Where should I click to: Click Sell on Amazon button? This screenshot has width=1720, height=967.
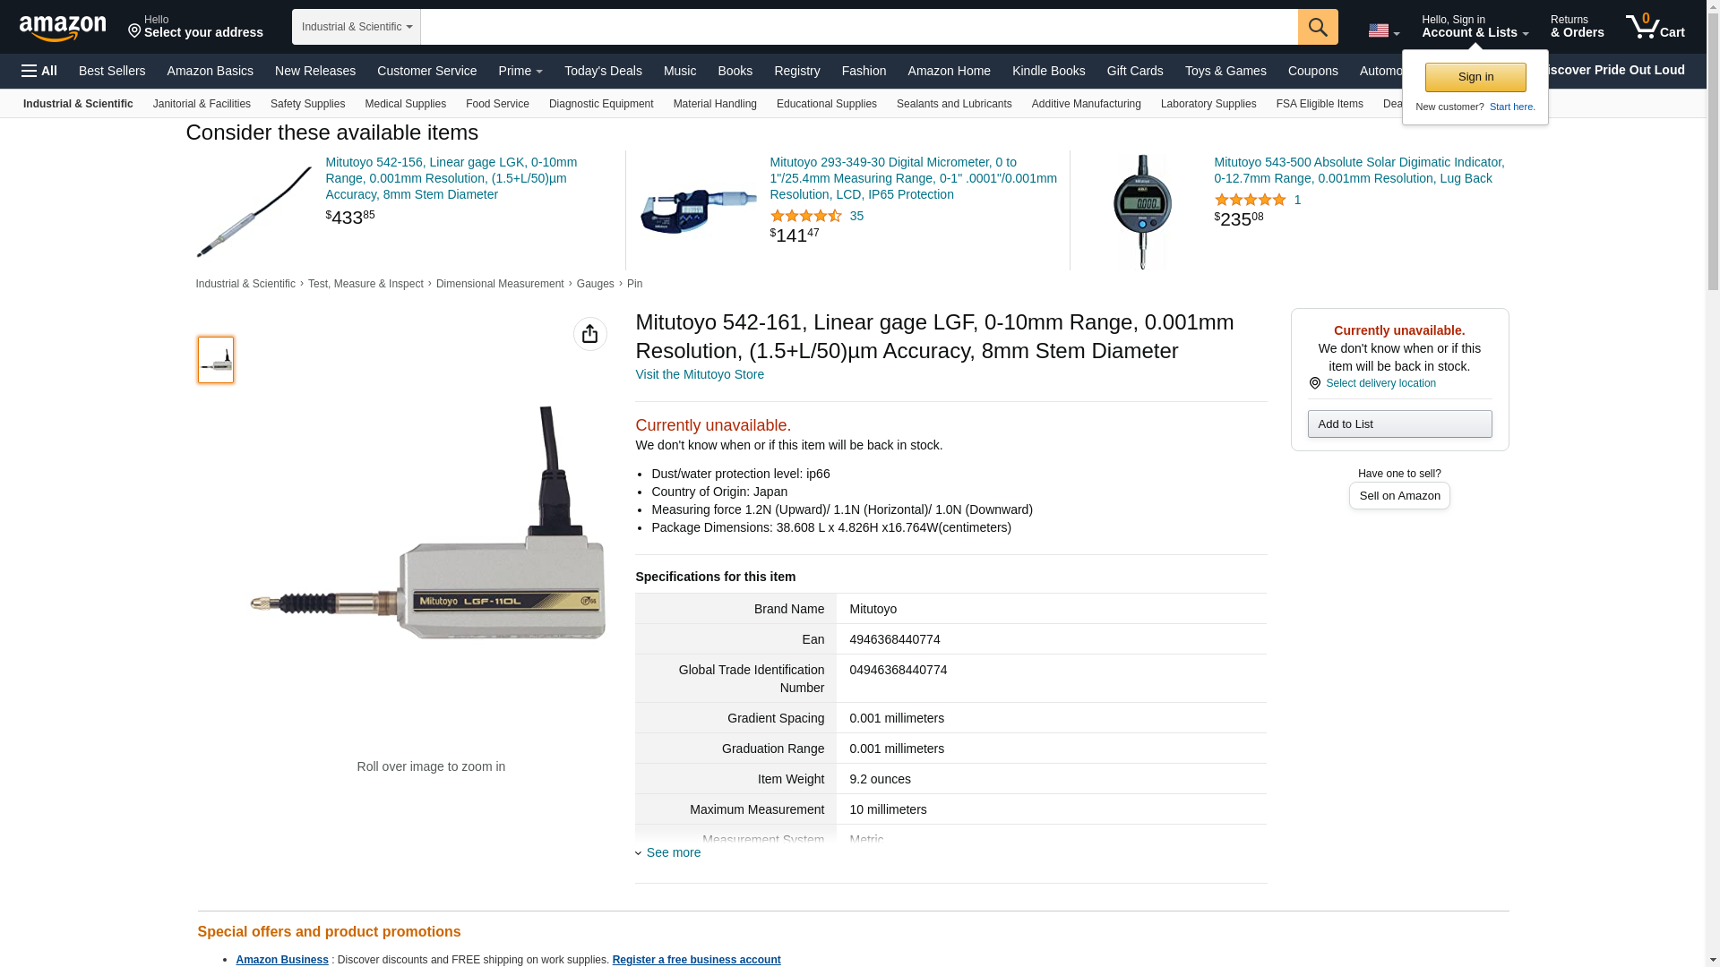(1398, 496)
